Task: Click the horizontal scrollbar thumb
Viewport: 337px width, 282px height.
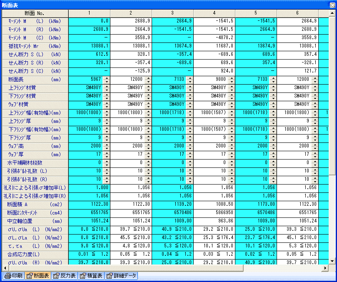Action: (x=126, y=268)
